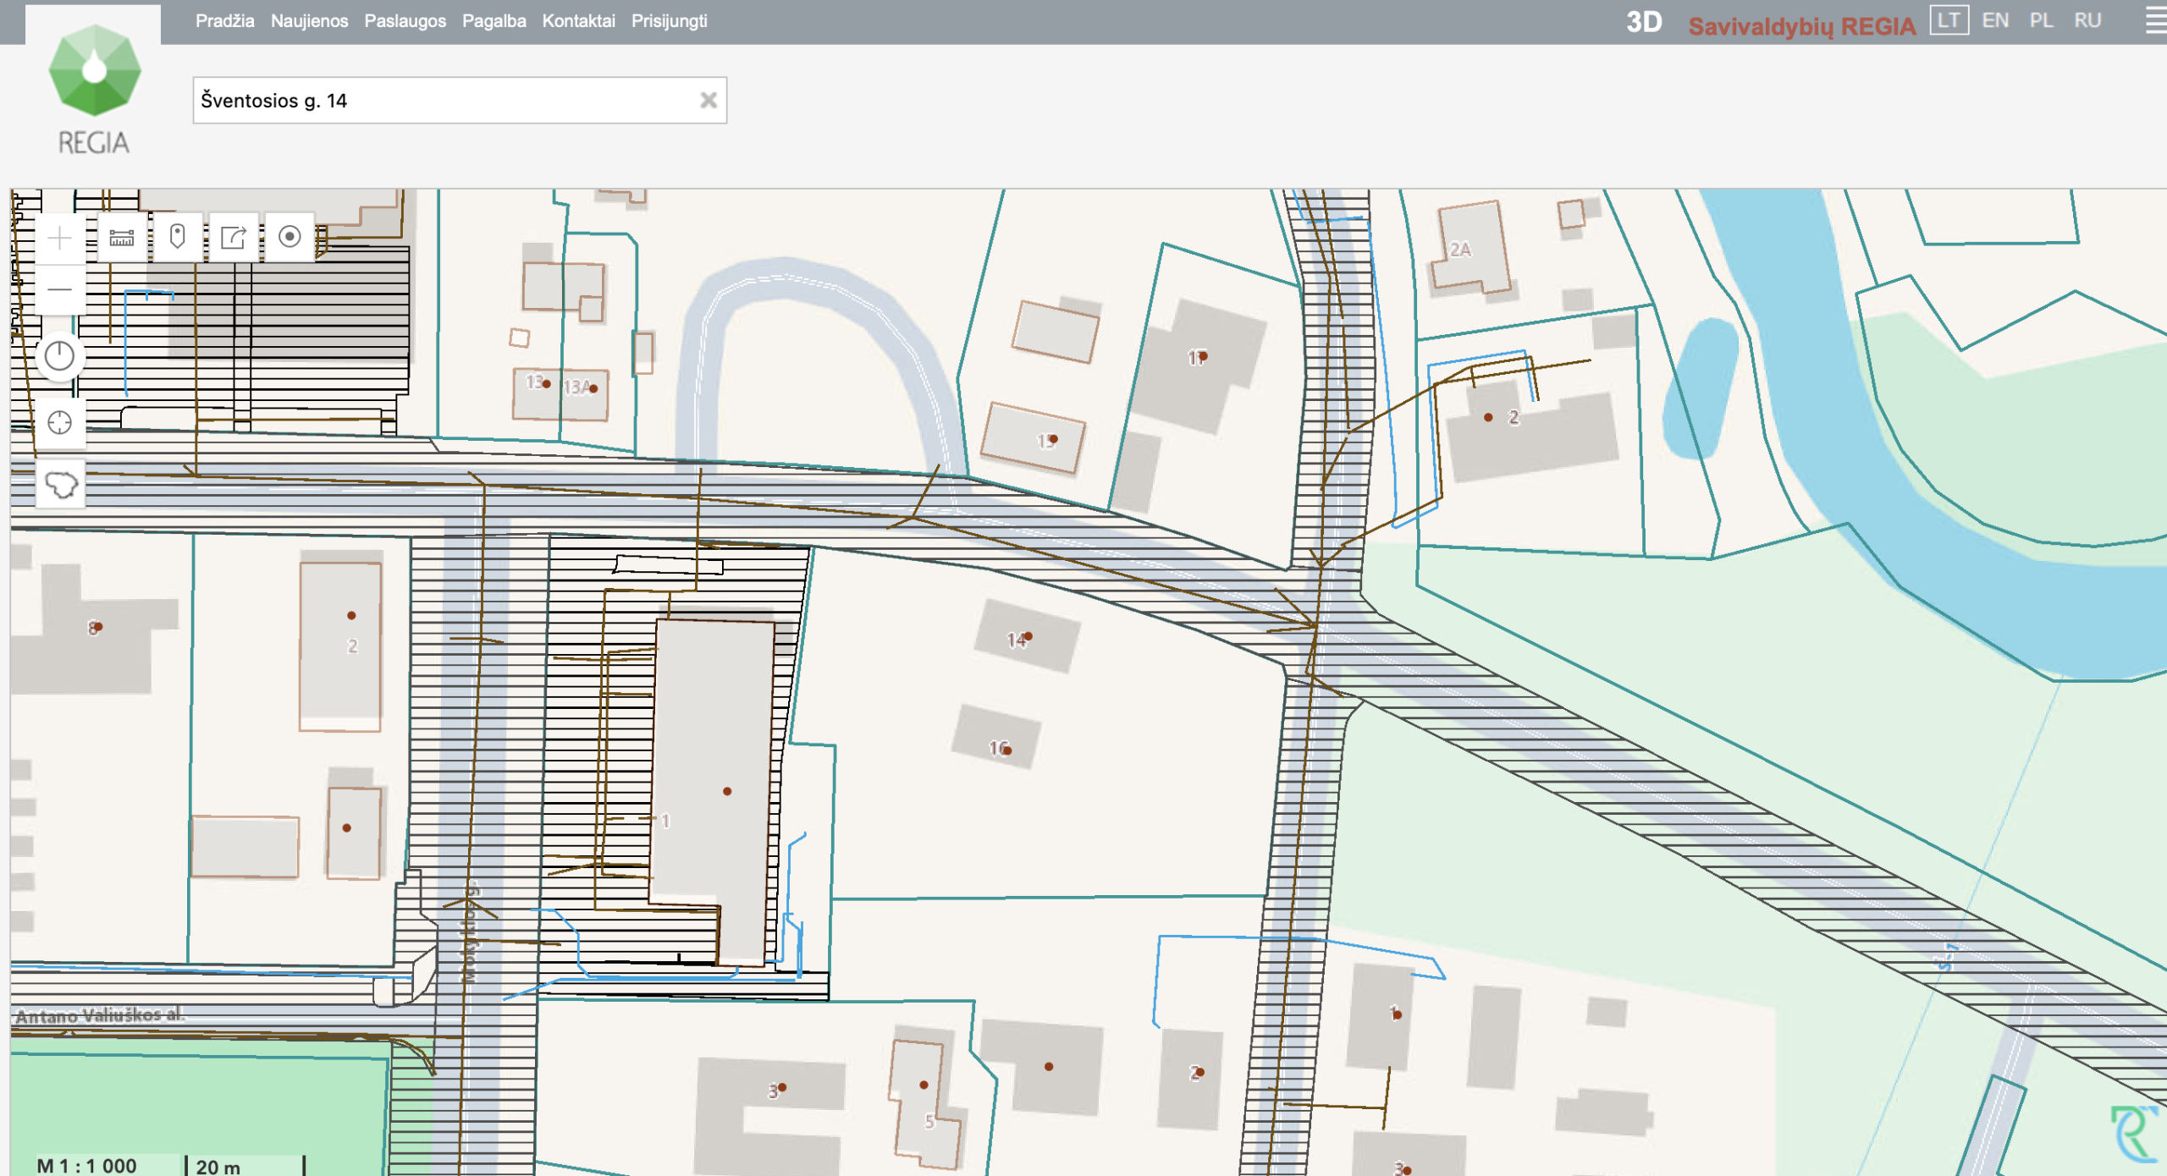This screenshot has height=1176, width=2167.
Task: Open the hamburger menu
Action: [x=2155, y=21]
